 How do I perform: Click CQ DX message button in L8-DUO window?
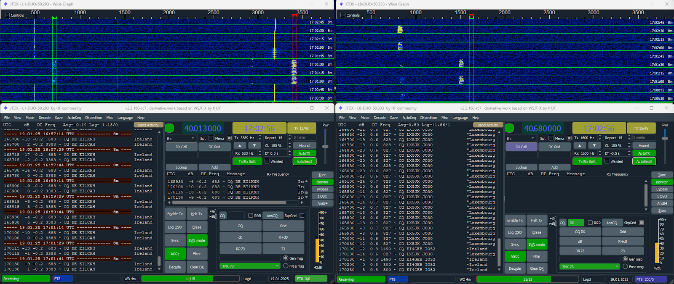coord(580,231)
